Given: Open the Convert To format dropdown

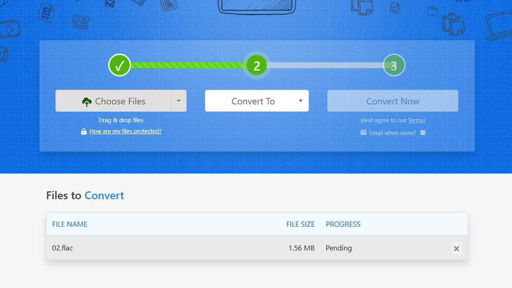Looking at the screenshot, I should (257, 101).
